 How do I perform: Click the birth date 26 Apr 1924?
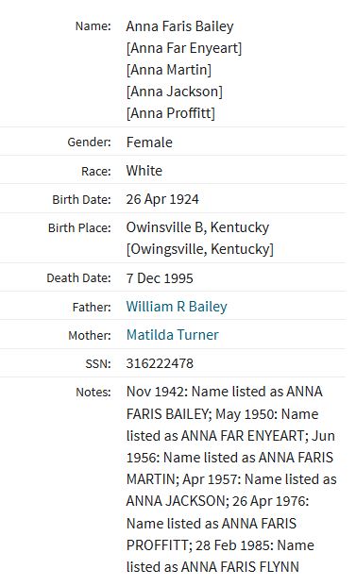click(162, 199)
